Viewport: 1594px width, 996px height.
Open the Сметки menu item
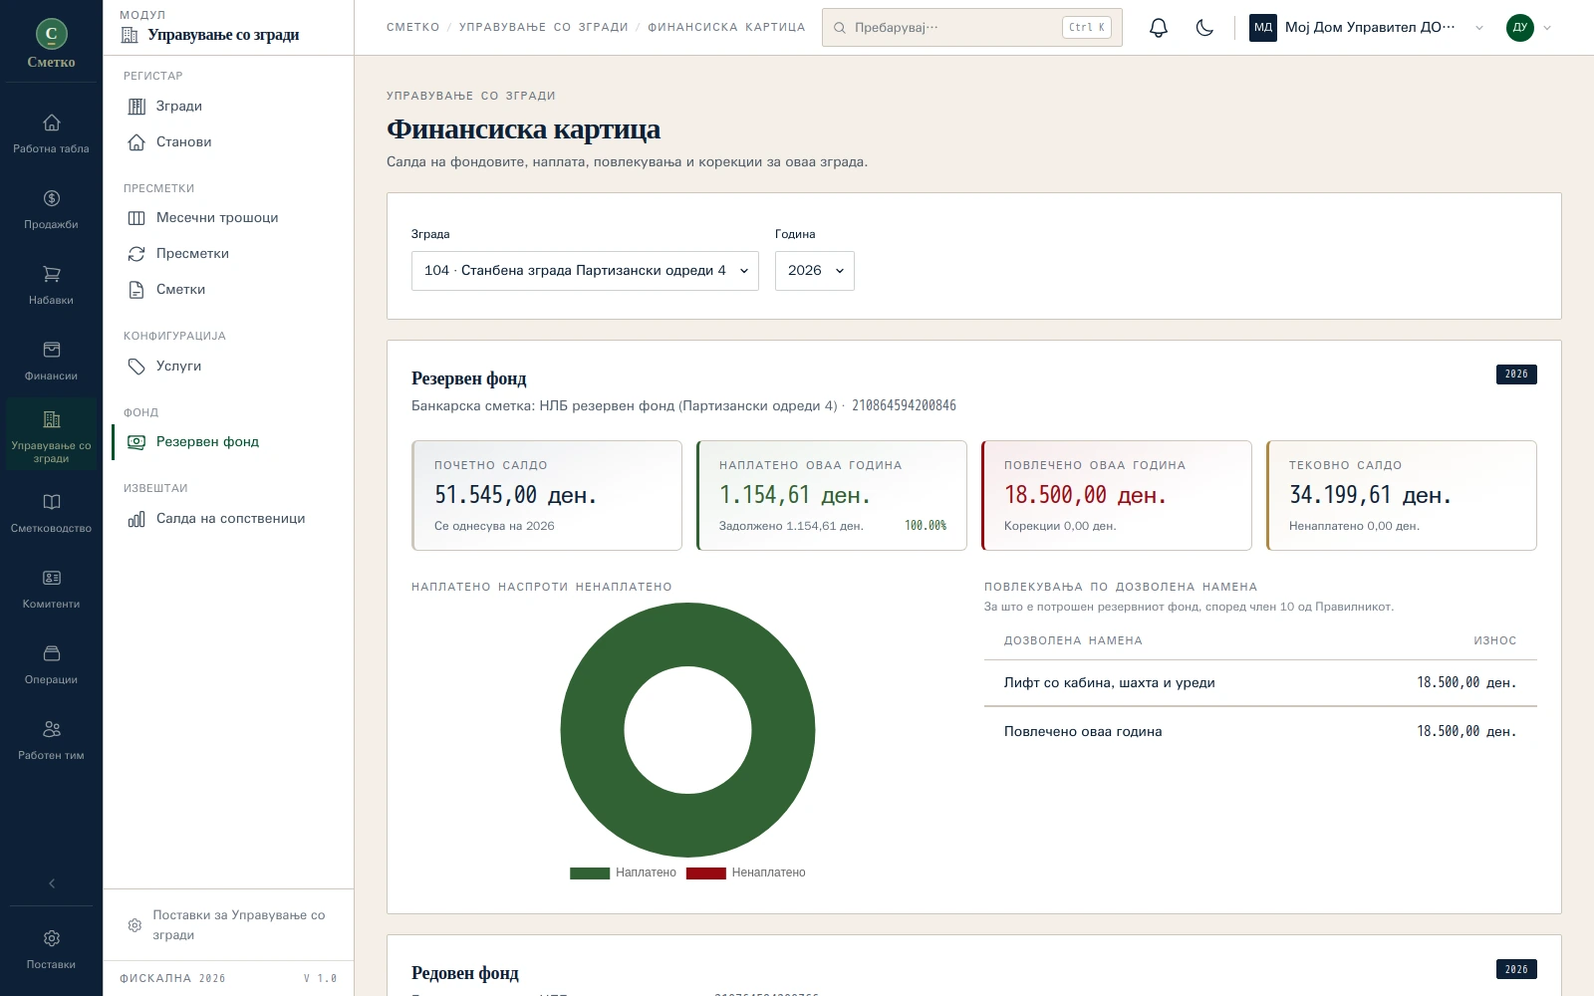(x=229, y=289)
